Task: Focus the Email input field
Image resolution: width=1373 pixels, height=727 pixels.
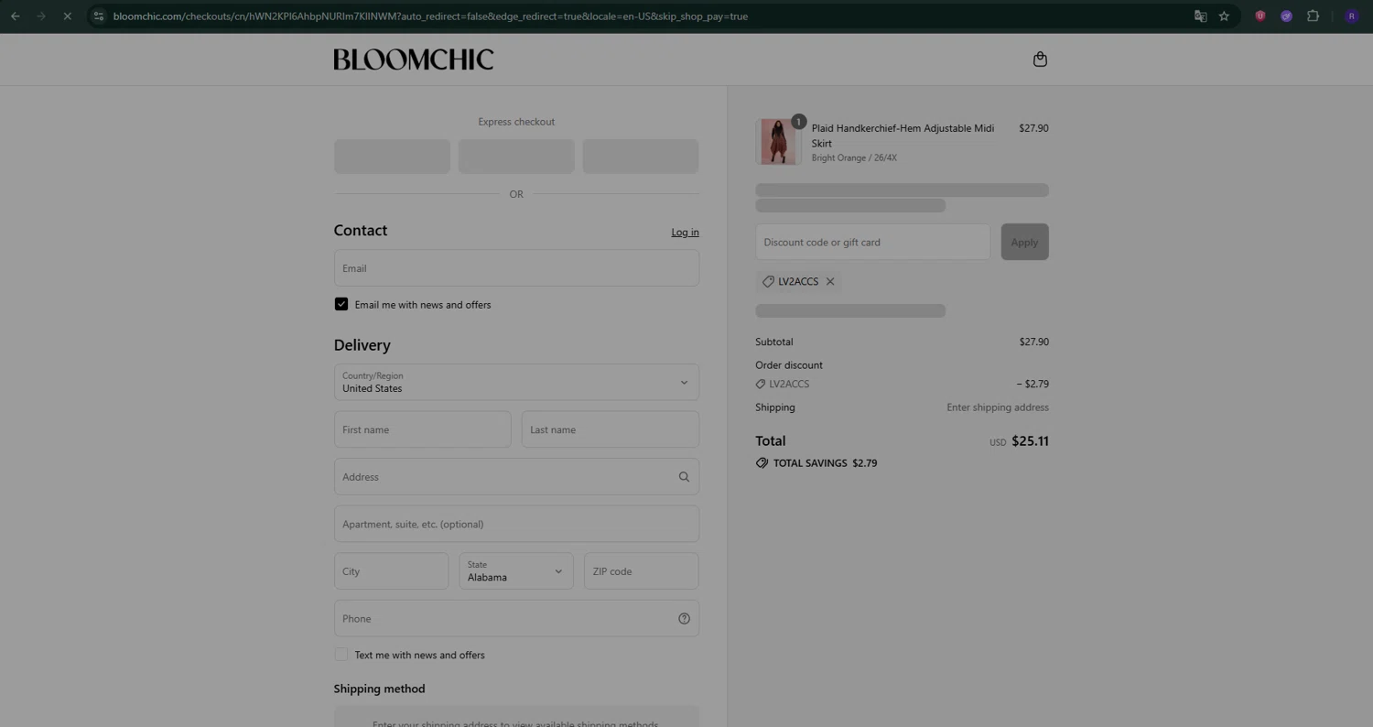Action: [516, 268]
